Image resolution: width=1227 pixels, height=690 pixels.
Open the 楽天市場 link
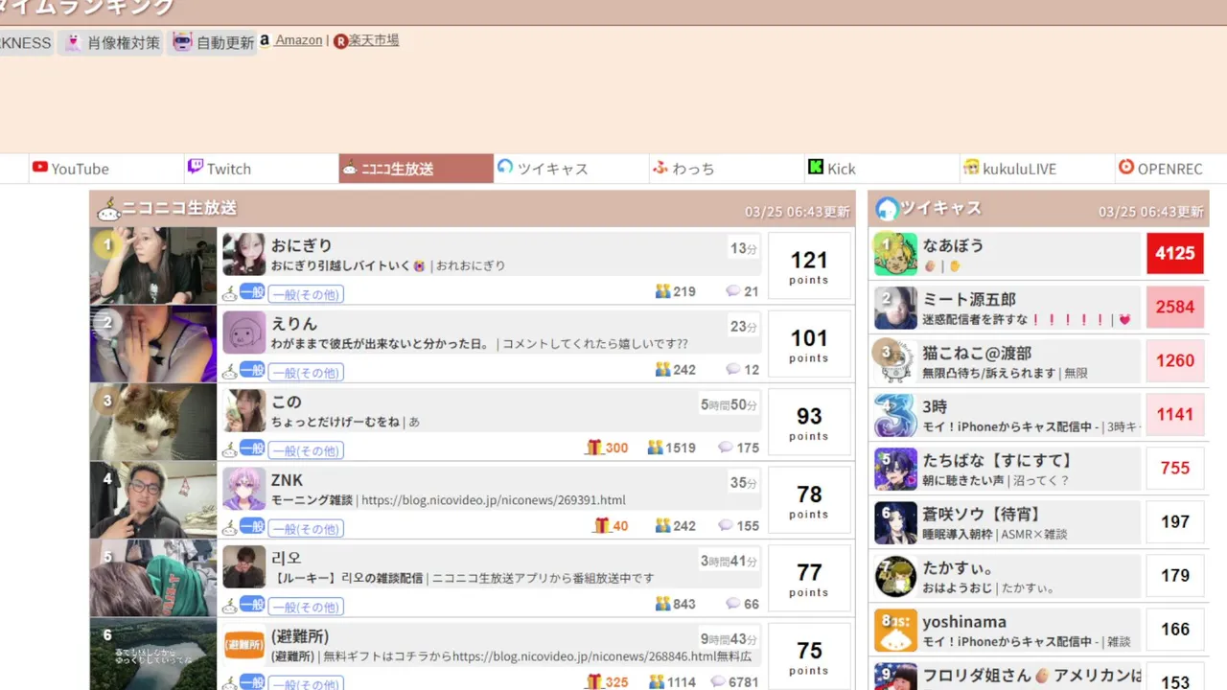tap(373, 40)
